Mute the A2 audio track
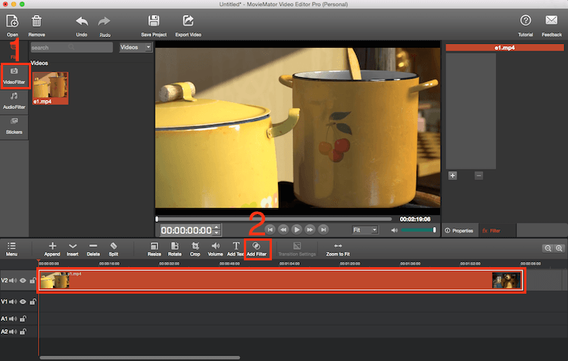The image size is (568, 361). (13, 331)
